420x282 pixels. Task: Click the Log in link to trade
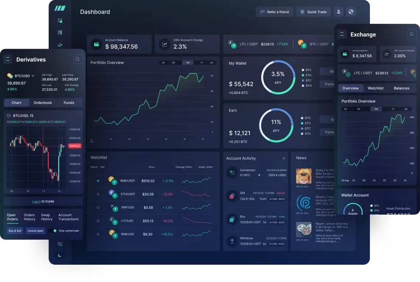pos(36,201)
